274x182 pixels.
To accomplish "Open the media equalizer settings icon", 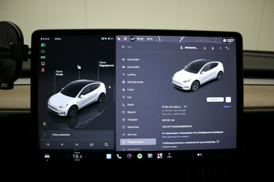I will pyautogui.click(x=92, y=144).
